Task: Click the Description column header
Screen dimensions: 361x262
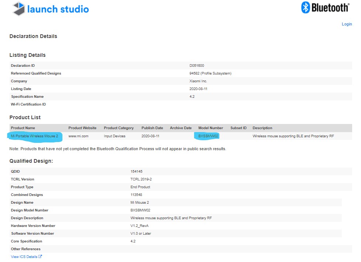Action: (x=262, y=128)
